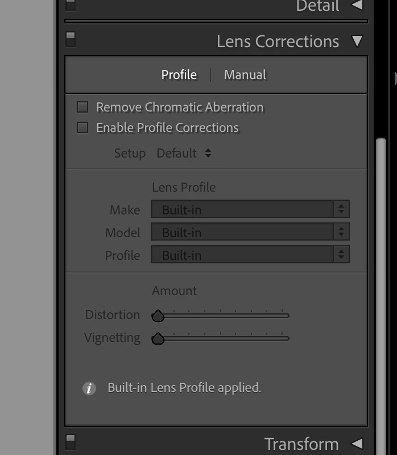Expand the Transform panel triangle
Image resolution: width=397 pixels, height=455 pixels.
[357, 444]
